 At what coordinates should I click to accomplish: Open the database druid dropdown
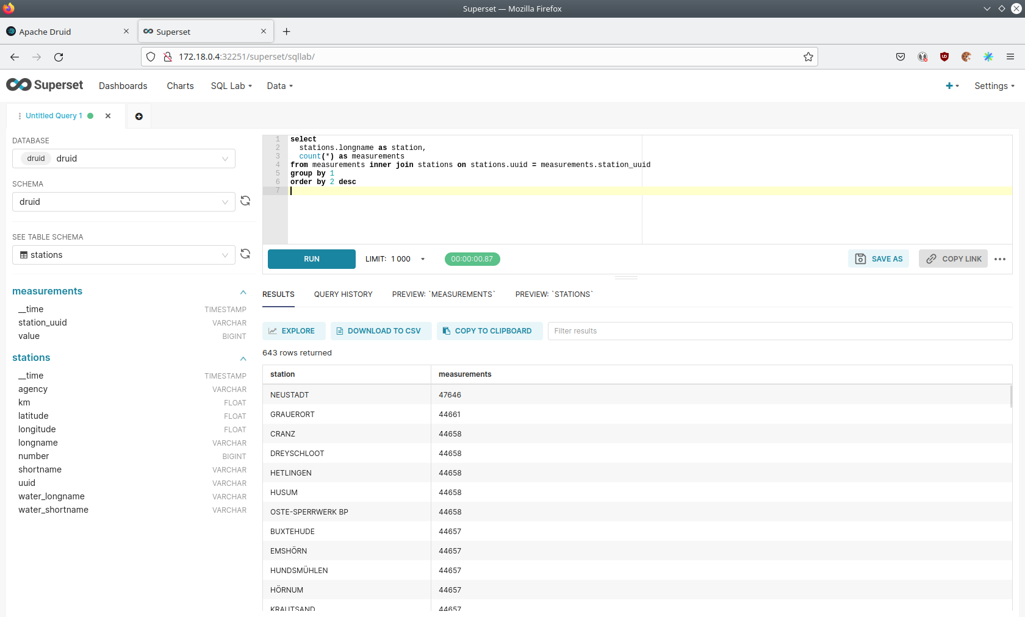124,159
